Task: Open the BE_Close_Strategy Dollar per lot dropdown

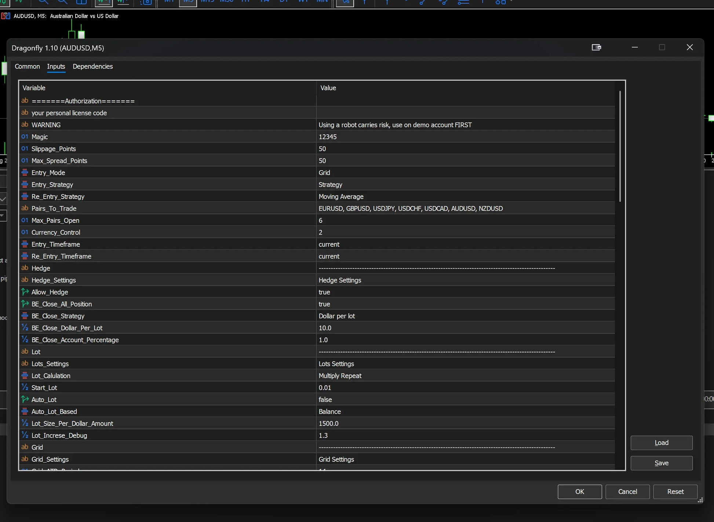Action: (465, 316)
